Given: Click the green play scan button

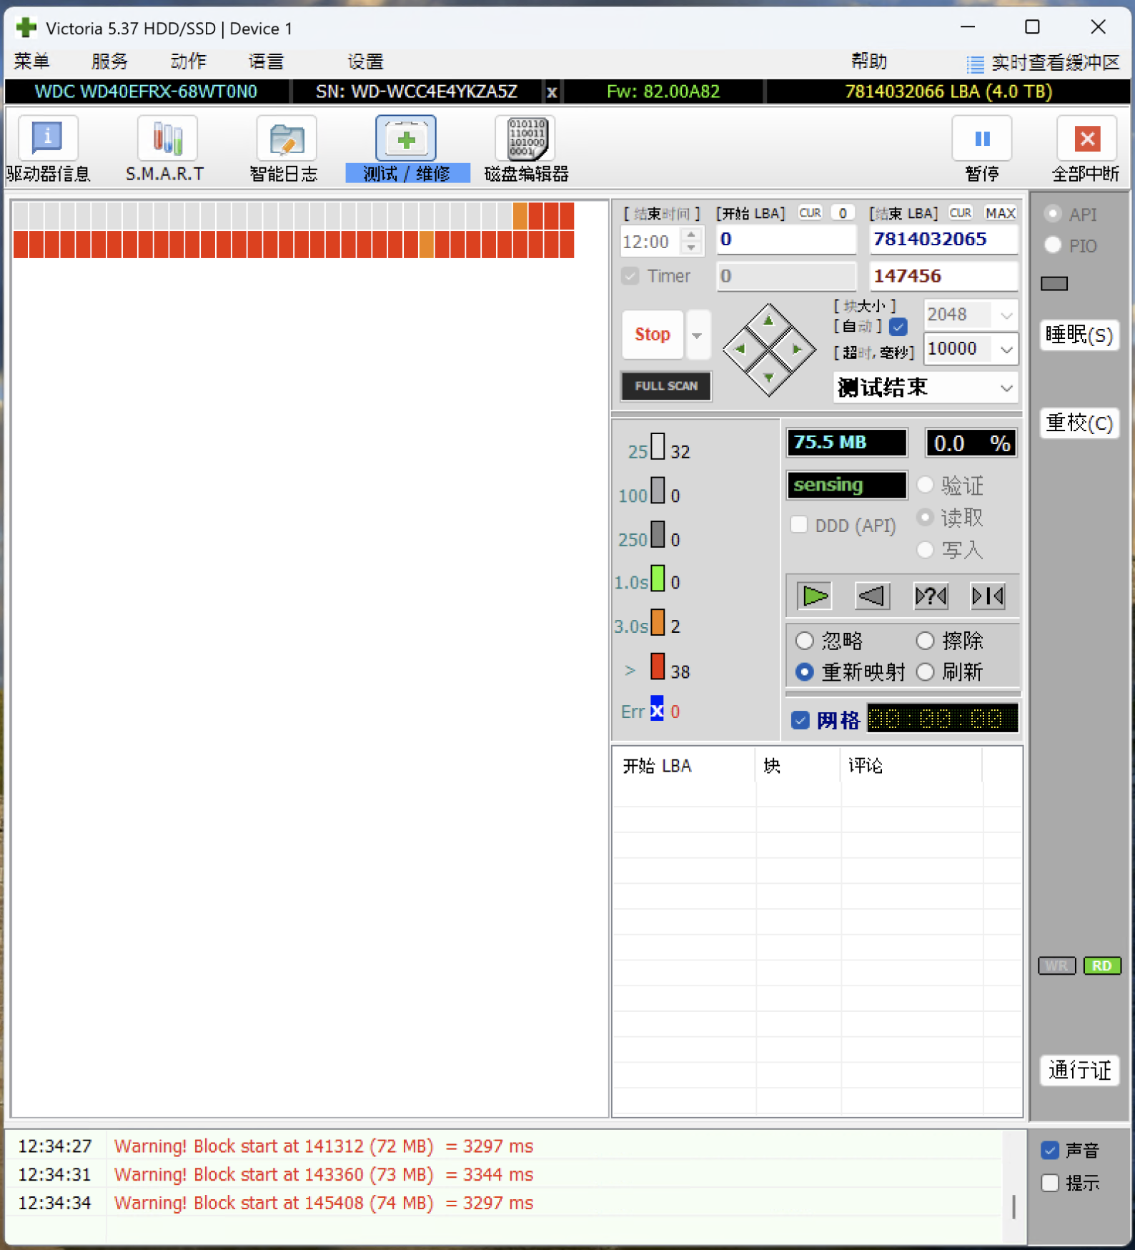Looking at the screenshot, I should click(815, 596).
